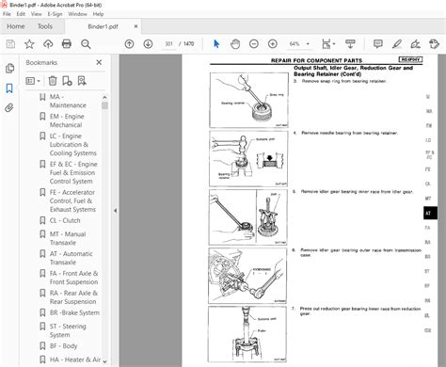Go to previous page arrow
This screenshot has height=367, width=446.
tap(129, 44)
